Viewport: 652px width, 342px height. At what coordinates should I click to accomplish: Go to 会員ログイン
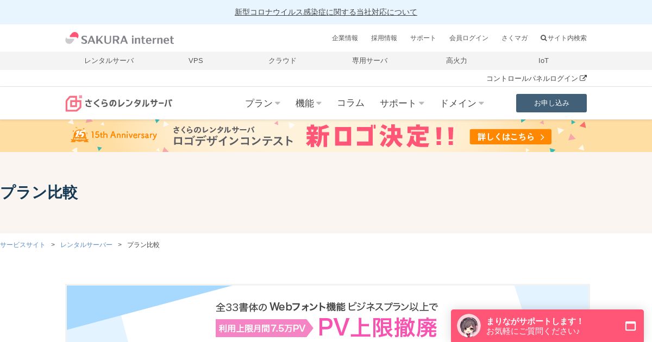click(x=469, y=38)
